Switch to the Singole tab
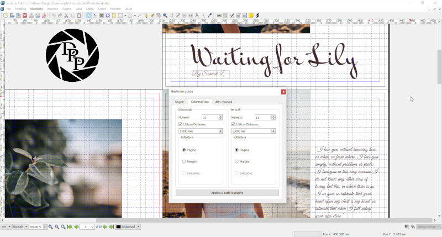Screen dimensions: 442x237 click(x=180, y=102)
